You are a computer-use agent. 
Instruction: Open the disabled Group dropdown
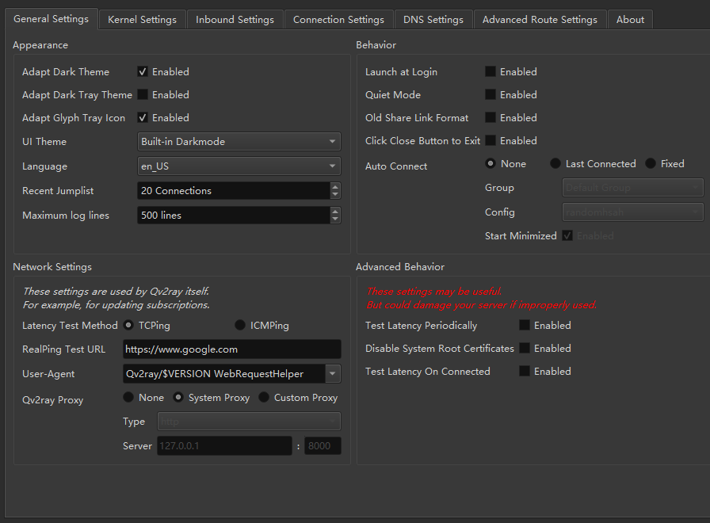632,188
